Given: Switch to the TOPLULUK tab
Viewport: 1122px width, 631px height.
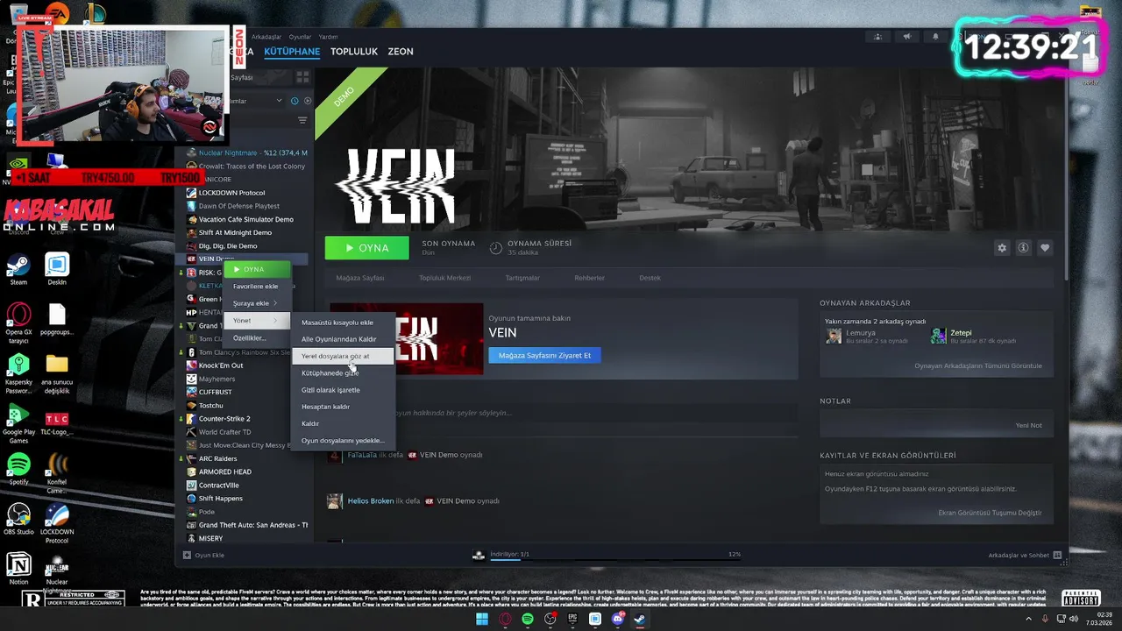Looking at the screenshot, I should 354,52.
